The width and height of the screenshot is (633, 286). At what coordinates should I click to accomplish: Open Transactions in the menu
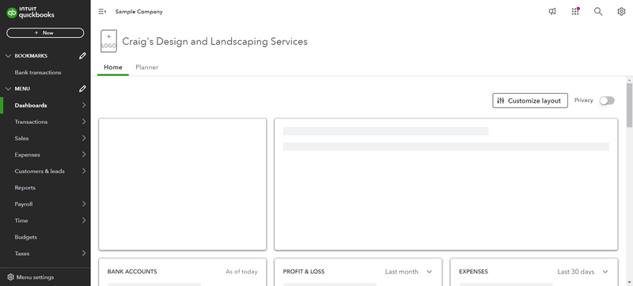click(31, 122)
